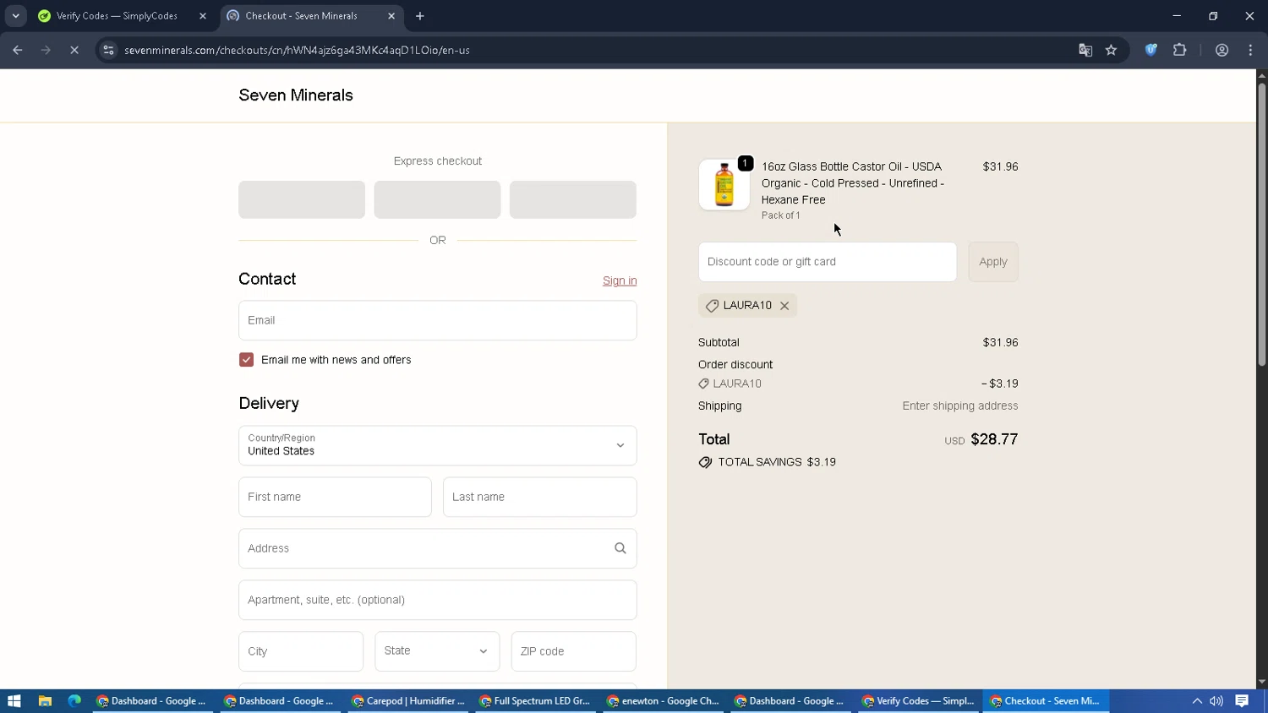The height and width of the screenshot is (713, 1268).
Task: Stop loading the page
Action: pyautogui.click(x=74, y=50)
